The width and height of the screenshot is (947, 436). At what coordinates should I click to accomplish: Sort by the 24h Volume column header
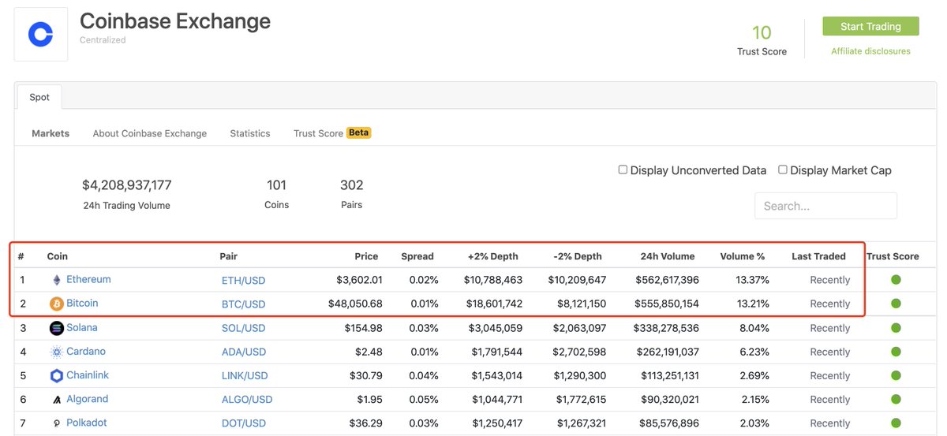[668, 256]
